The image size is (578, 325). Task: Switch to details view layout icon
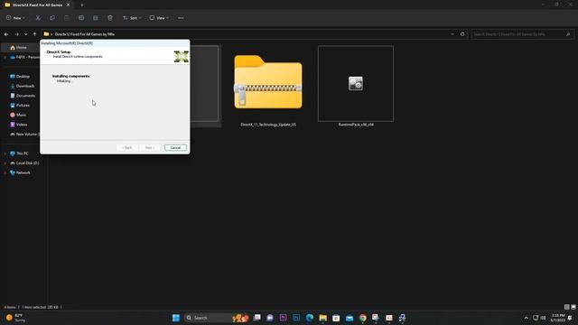566,307
